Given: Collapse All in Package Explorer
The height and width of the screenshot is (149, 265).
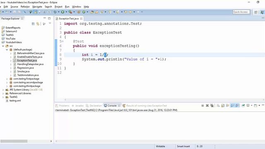Looking at the screenshot, I should pyautogui.click(x=33, y=24).
